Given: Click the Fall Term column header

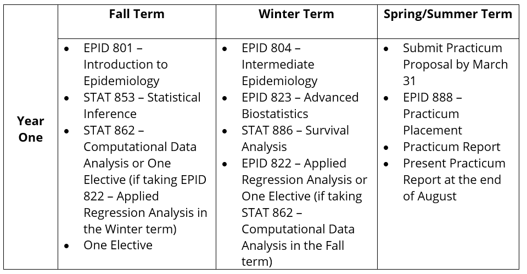Looking at the screenshot, I should pos(136,14).
